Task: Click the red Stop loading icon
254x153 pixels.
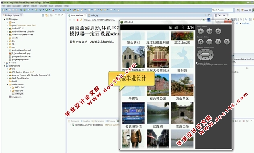Action: pos(77,20)
